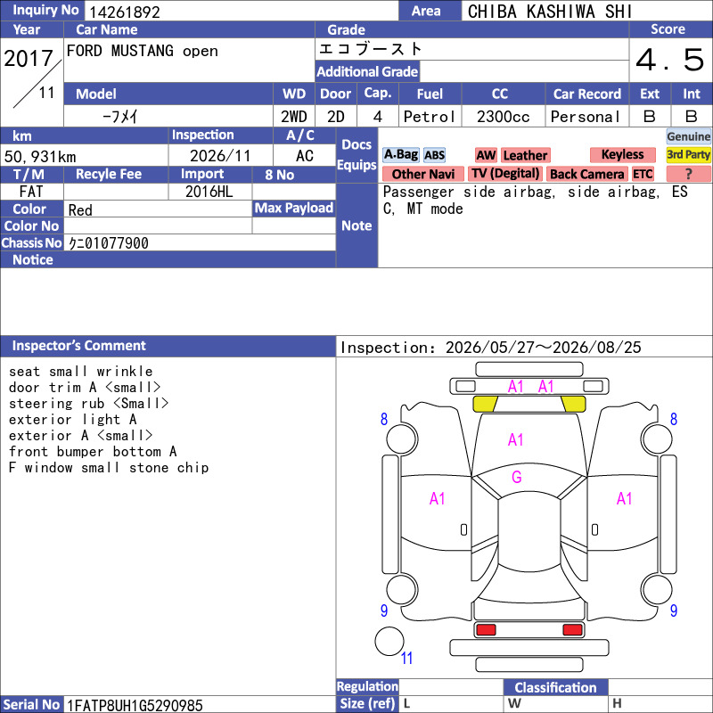This screenshot has height=713, width=713.
Task: Click the Other Navi tag
Action: [x=422, y=174]
